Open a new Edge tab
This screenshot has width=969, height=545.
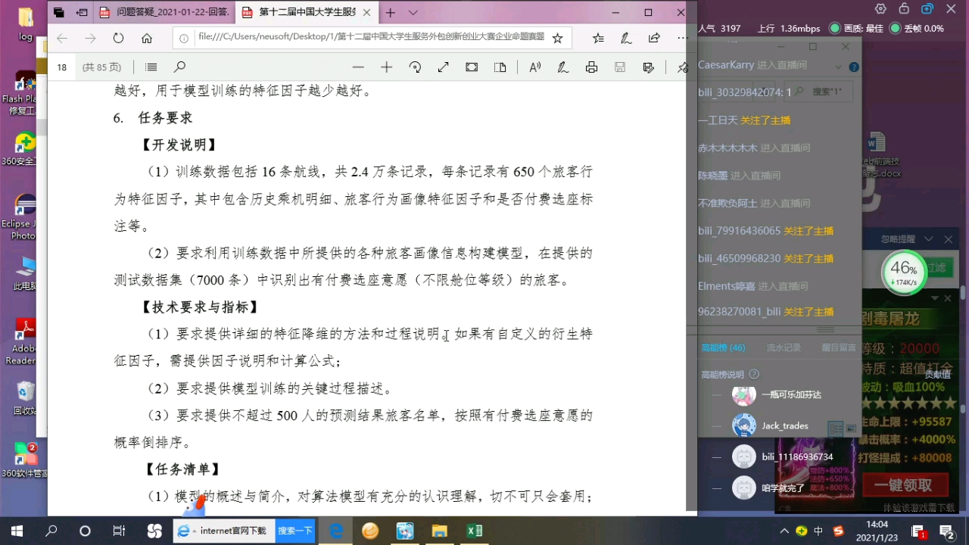click(391, 13)
